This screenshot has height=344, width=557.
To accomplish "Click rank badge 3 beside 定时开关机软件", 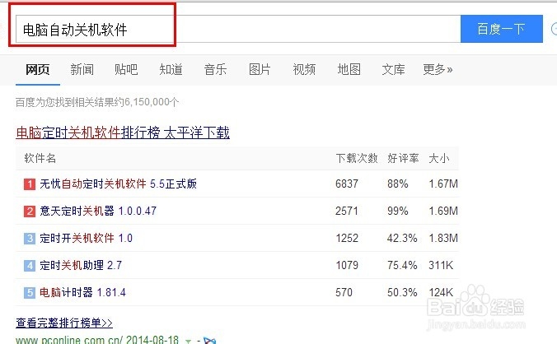I will point(30,239).
